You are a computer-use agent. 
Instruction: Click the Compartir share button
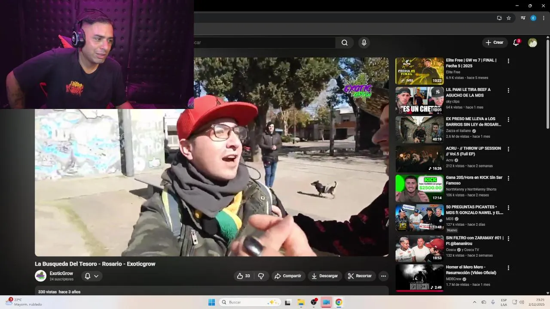(x=288, y=276)
